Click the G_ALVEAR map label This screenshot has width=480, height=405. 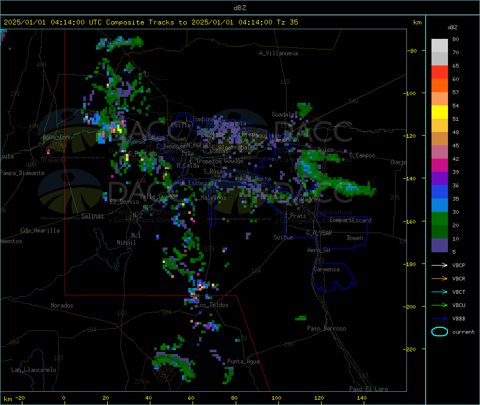[319, 233]
